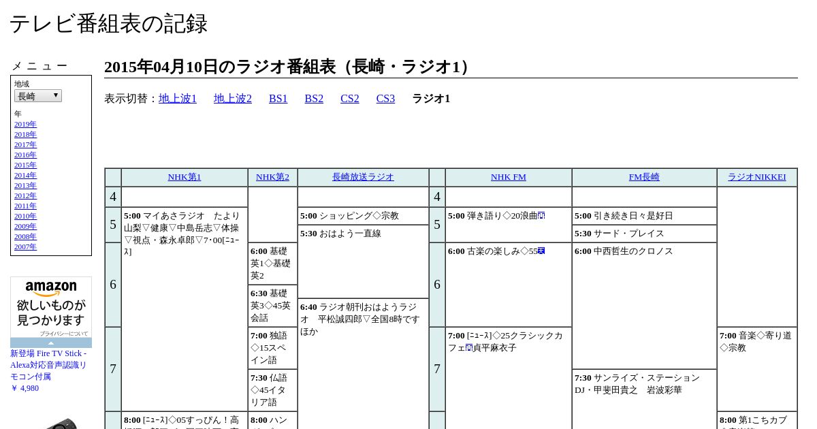Click the テレビ番組表の記録 site title
Viewport: 817px width, 429px height.
[108, 24]
